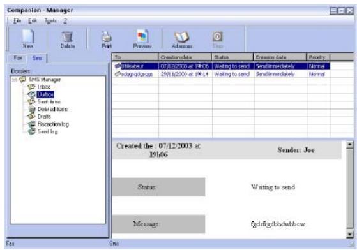Click the New message toolbar icon
Viewport: 357px width, 250px height.
tap(28, 36)
